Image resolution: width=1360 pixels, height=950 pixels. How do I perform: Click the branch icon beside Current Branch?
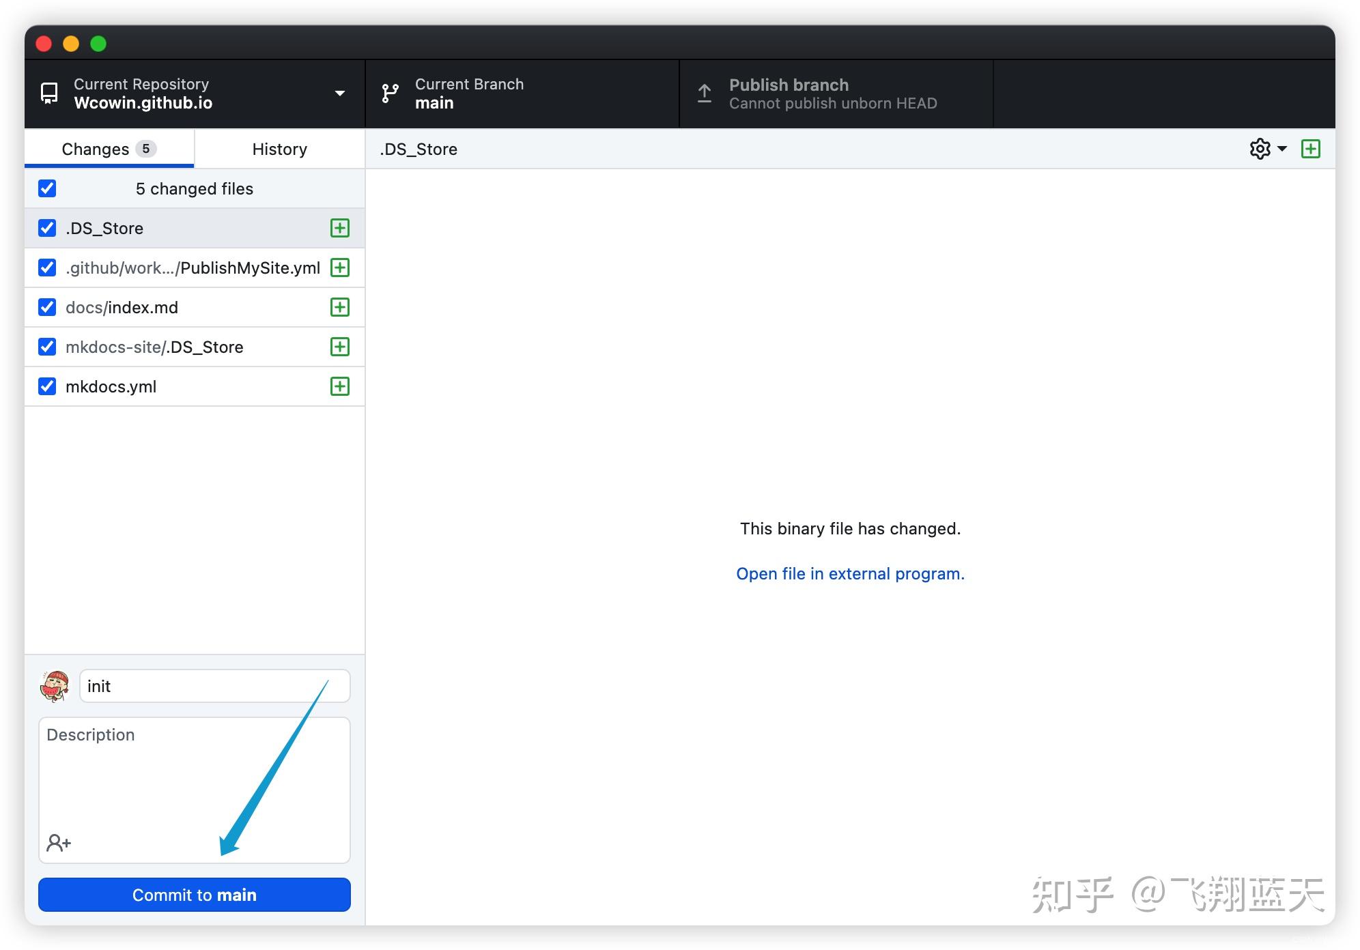[390, 93]
